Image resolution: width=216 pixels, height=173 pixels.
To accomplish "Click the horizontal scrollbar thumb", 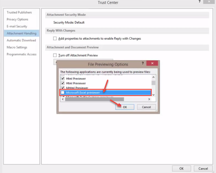I will point(94,99).
